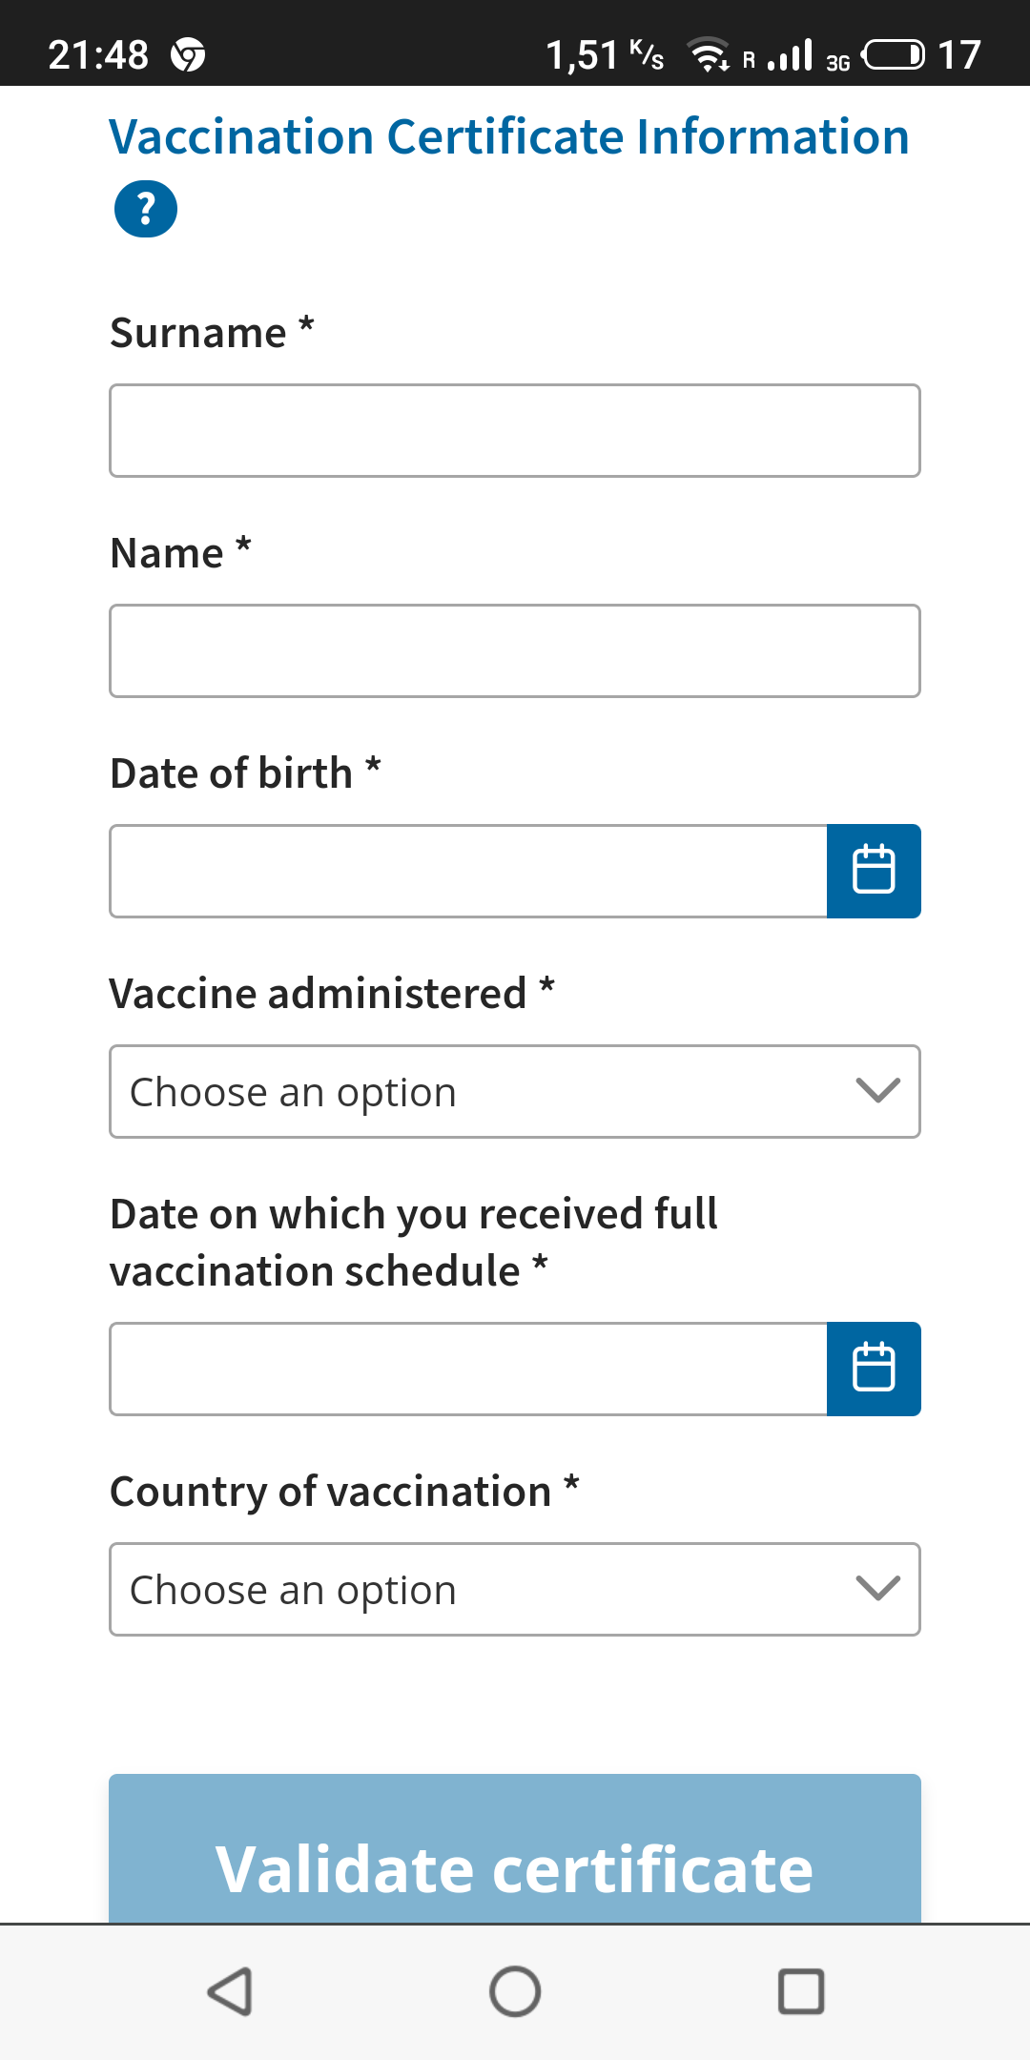This screenshot has height=2060, width=1030.
Task: Open the Date of birth calendar picker
Action: [873, 871]
